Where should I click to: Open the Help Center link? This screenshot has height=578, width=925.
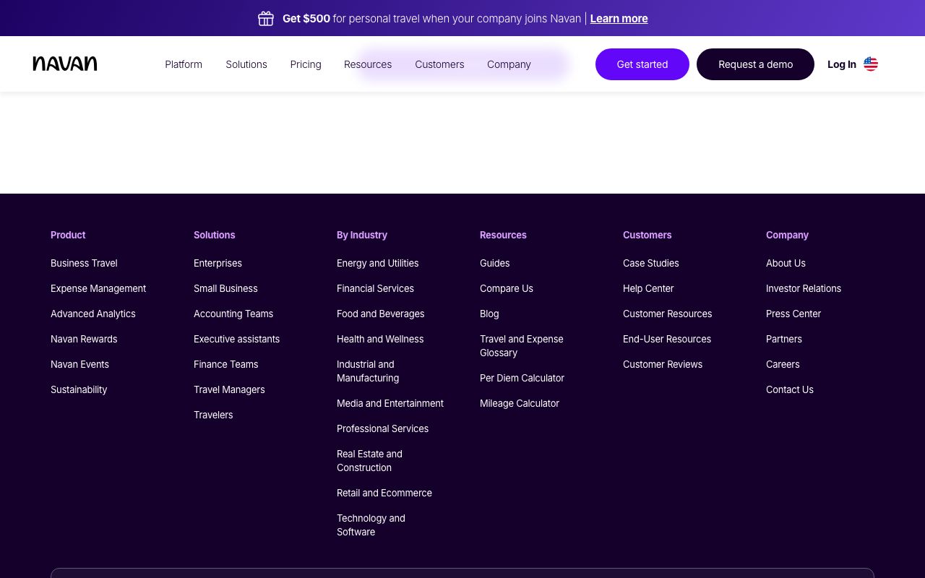click(648, 289)
